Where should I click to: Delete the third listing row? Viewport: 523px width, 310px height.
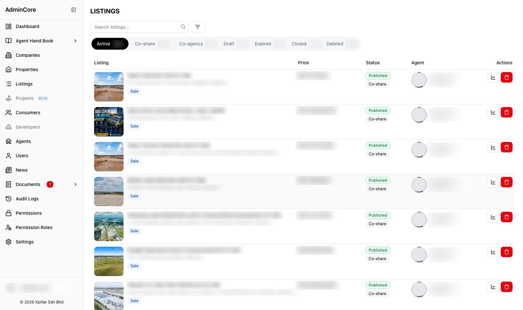(507, 147)
